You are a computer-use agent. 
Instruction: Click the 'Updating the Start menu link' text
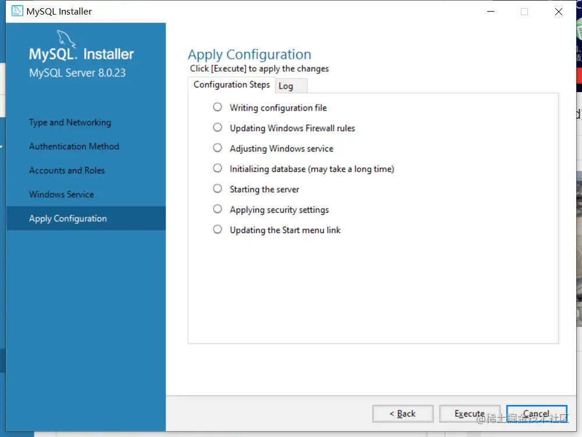click(285, 230)
